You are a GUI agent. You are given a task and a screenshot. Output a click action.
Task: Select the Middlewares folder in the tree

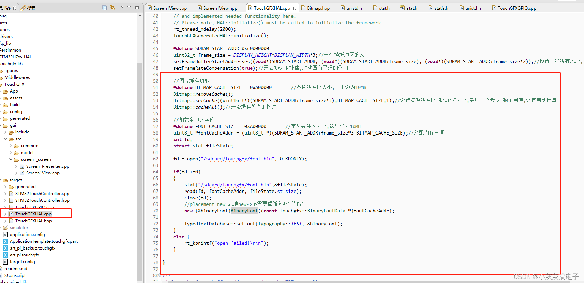click(x=17, y=77)
